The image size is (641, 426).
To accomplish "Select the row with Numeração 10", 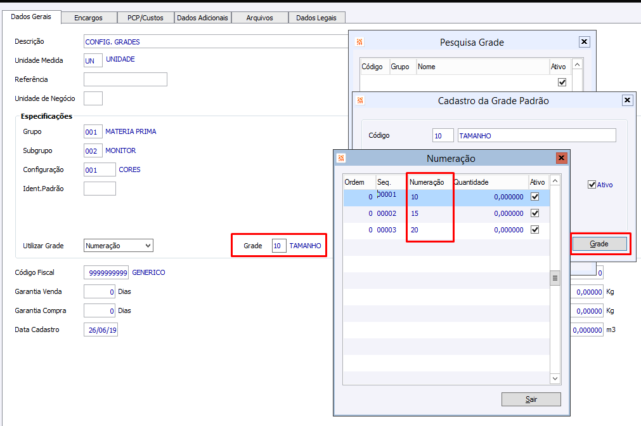I will pyautogui.click(x=446, y=197).
